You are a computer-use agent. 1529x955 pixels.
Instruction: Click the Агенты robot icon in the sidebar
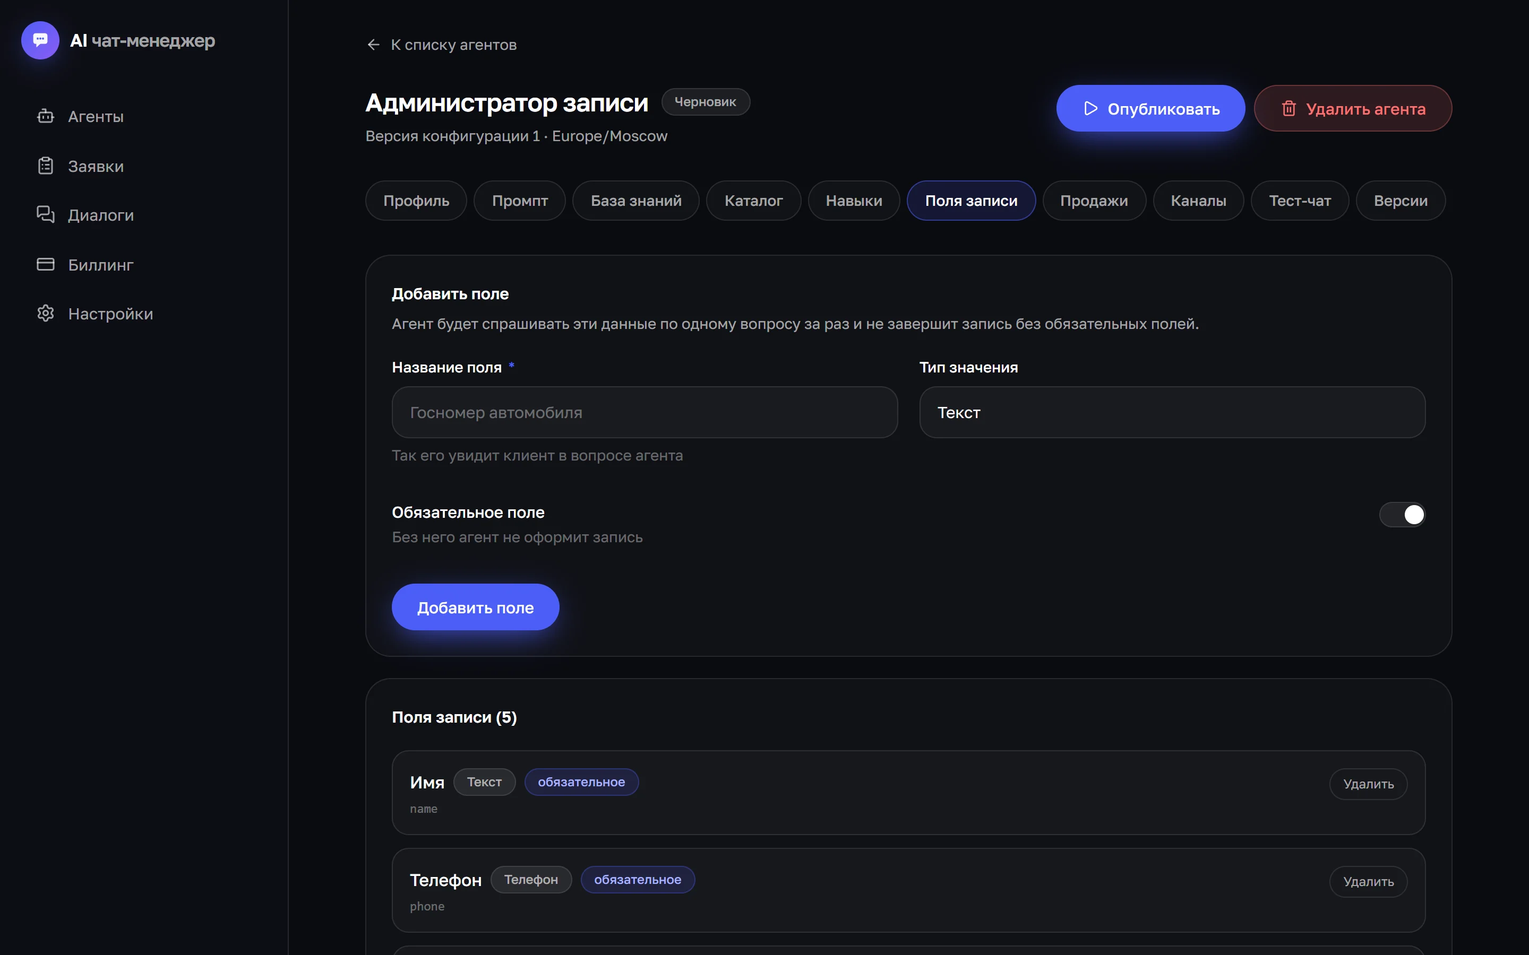click(x=46, y=116)
